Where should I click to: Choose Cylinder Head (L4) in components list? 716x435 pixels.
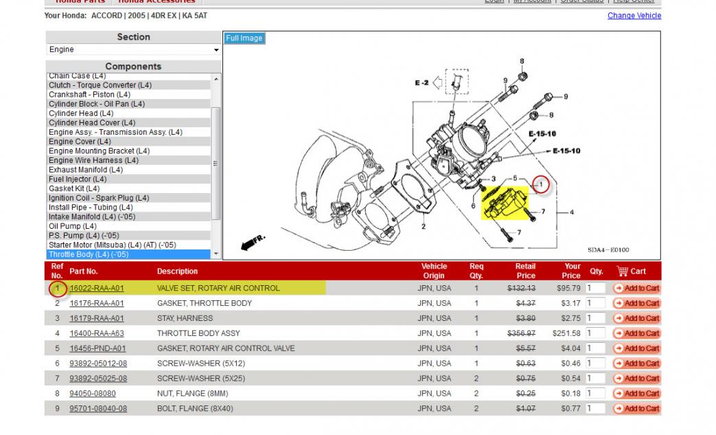point(81,113)
